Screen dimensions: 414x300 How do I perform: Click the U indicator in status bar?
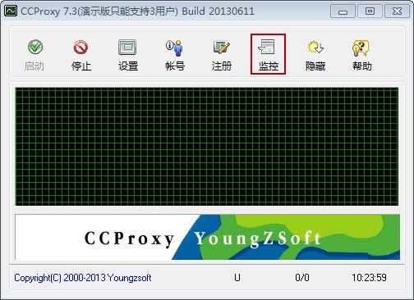click(x=237, y=278)
